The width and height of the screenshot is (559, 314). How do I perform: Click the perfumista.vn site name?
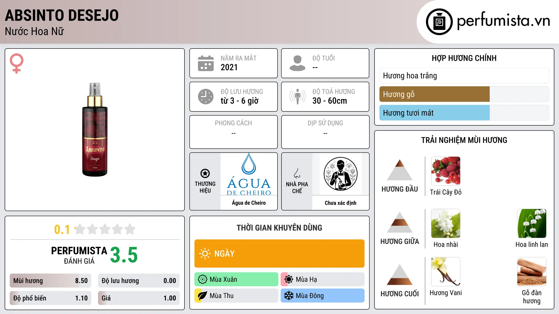[503, 21]
